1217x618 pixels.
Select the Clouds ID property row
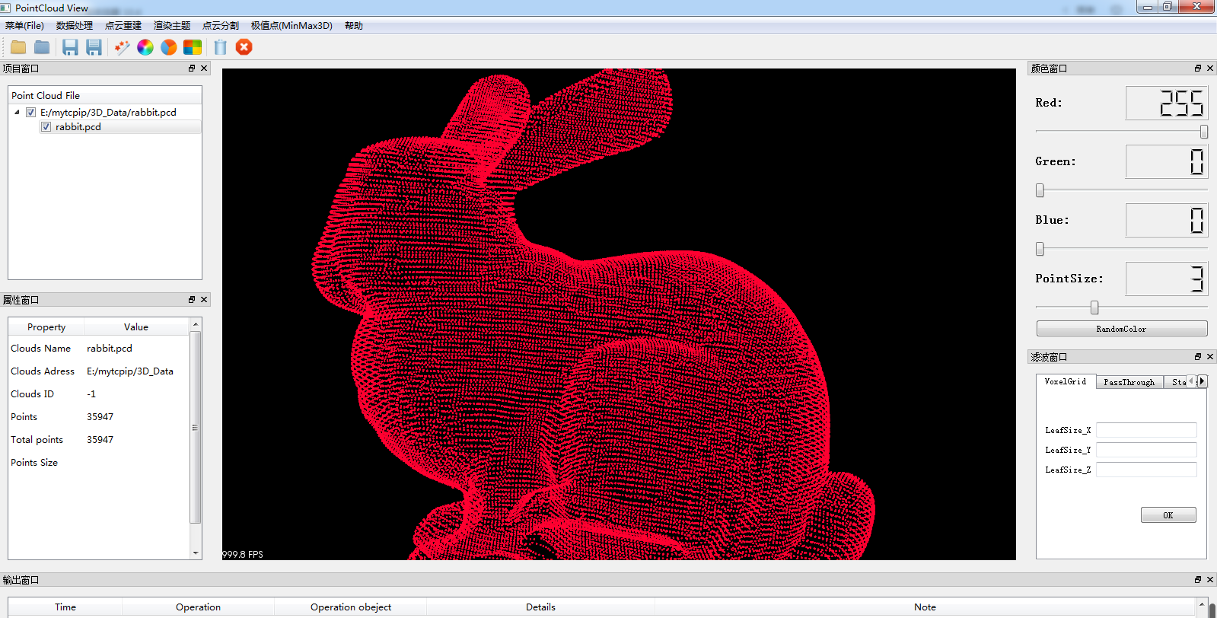[x=99, y=394]
